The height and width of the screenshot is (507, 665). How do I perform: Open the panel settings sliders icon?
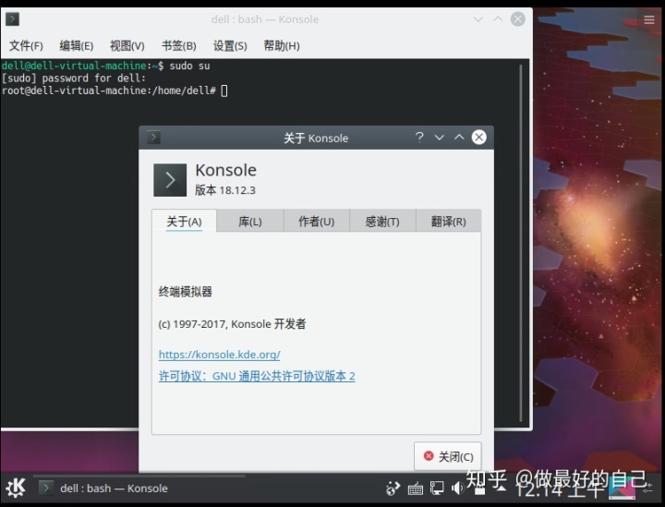click(x=647, y=489)
